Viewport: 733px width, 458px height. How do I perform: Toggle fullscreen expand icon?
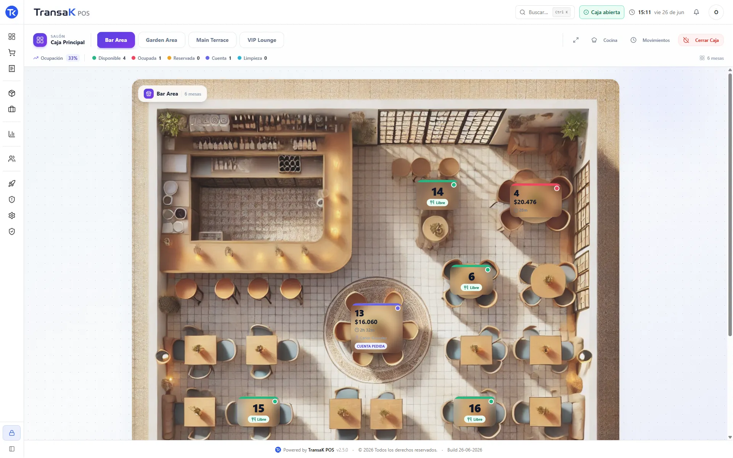coord(576,40)
